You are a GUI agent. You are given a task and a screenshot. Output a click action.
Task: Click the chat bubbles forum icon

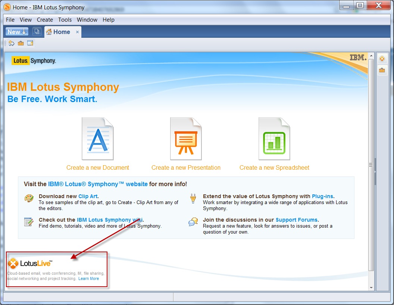click(193, 222)
